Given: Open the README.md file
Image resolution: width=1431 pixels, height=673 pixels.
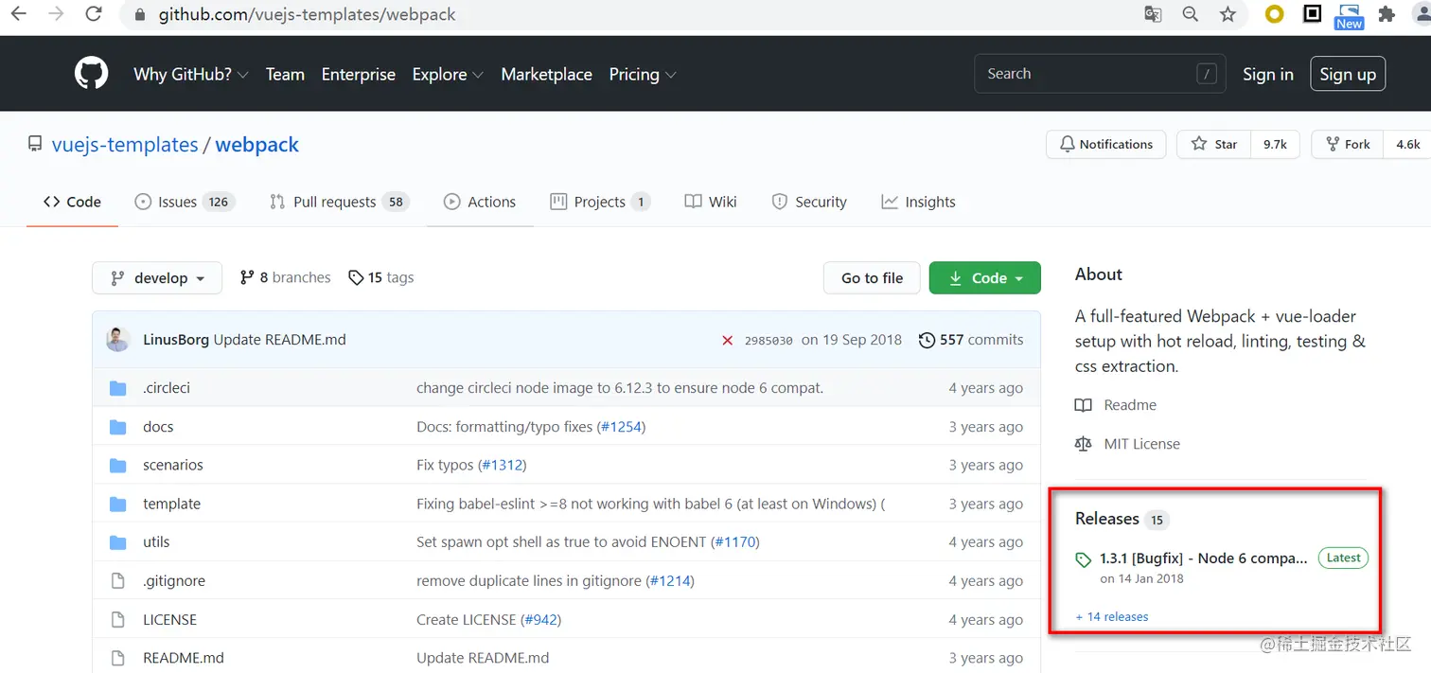Looking at the screenshot, I should coord(184,658).
